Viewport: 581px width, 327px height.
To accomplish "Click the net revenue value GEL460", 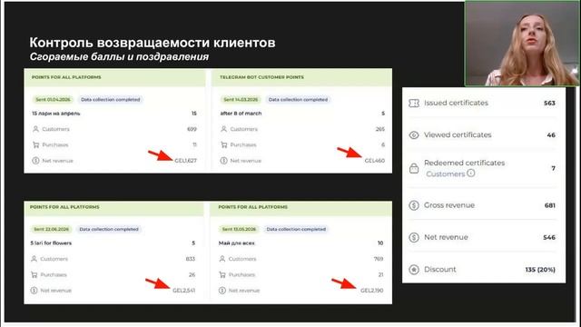I will (x=375, y=161).
